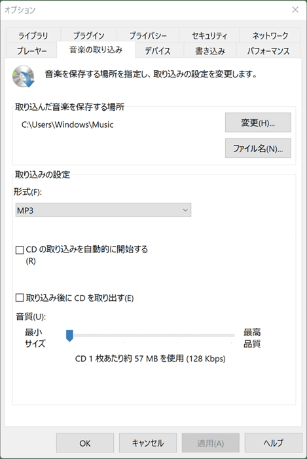Select the デバイス tab

158,50
